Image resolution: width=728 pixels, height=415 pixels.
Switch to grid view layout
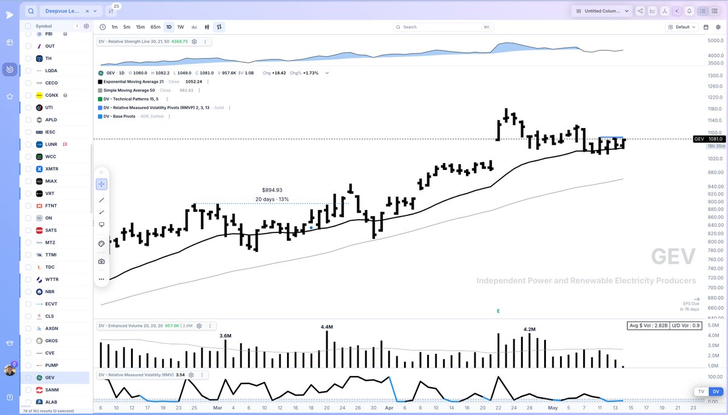pos(715,10)
